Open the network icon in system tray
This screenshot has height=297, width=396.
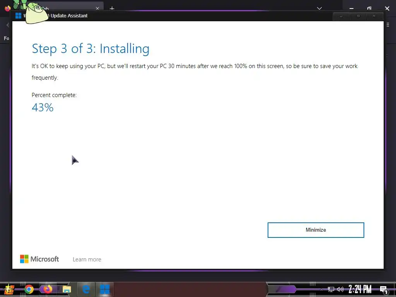(x=331, y=289)
